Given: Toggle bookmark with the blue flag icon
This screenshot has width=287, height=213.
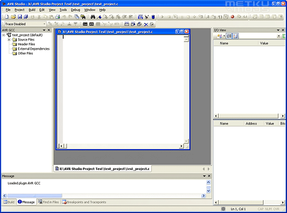Looking at the screenshot, I should (x=99, y=17).
